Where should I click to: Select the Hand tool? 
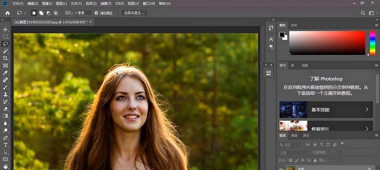(6, 166)
